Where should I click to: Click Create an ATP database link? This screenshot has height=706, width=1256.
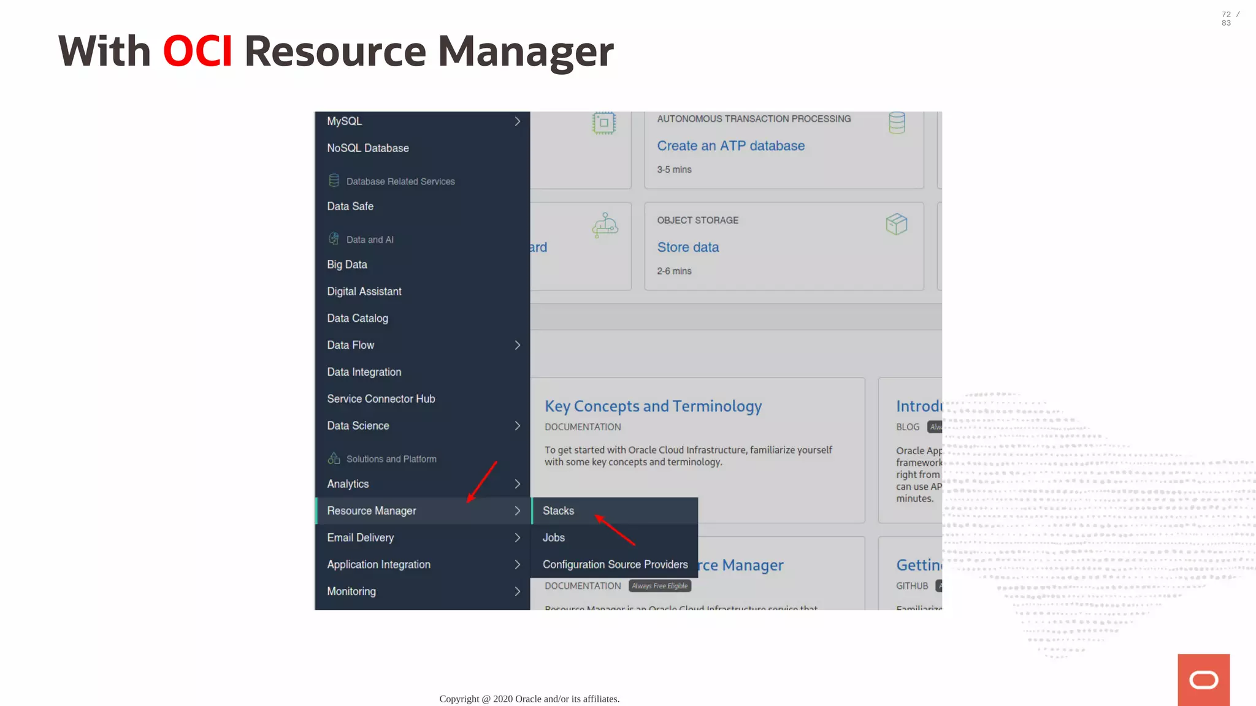pyautogui.click(x=730, y=146)
